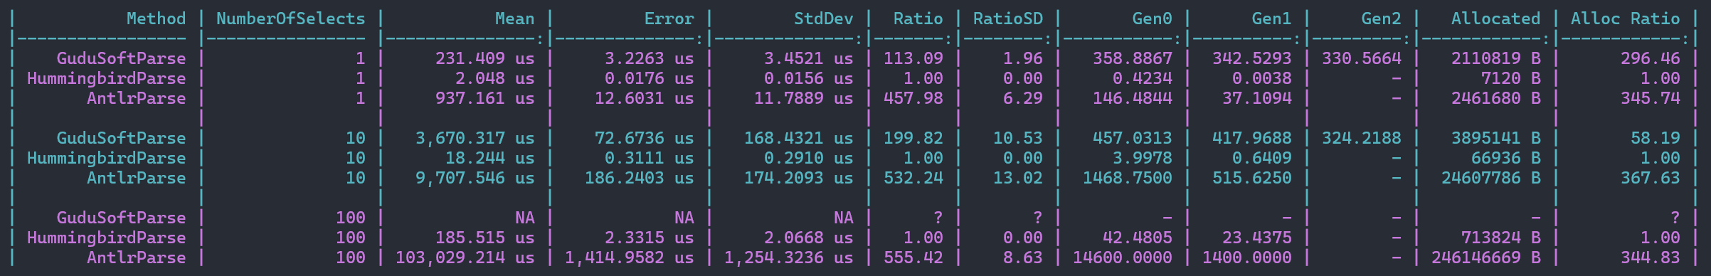1711x276 pixels.
Task: Select the Alloc Ratio value 345.74
Action: pyautogui.click(x=1650, y=98)
